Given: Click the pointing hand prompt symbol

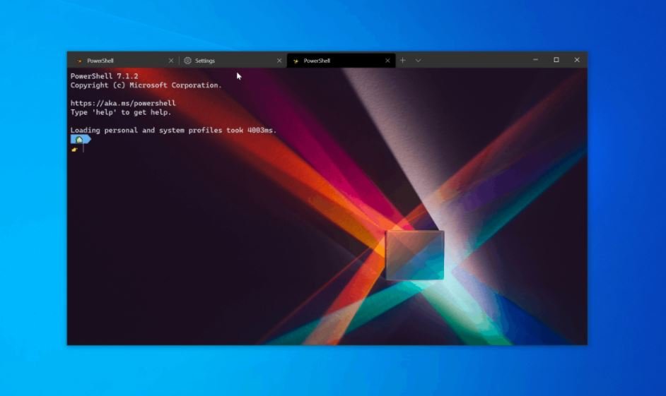Looking at the screenshot, I should (75, 149).
